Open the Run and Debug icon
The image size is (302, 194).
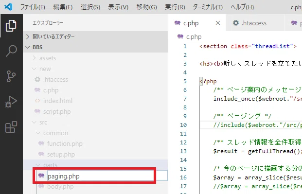11,102
